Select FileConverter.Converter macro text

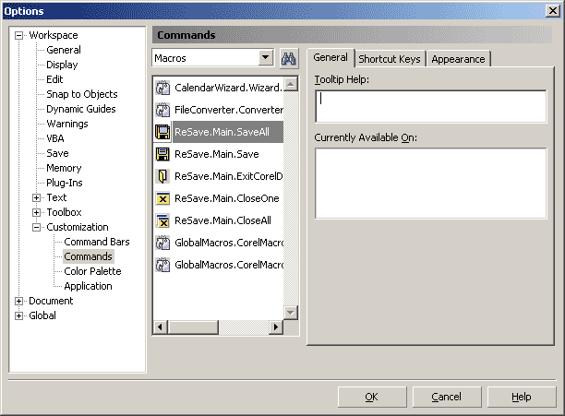pyautogui.click(x=228, y=110)
